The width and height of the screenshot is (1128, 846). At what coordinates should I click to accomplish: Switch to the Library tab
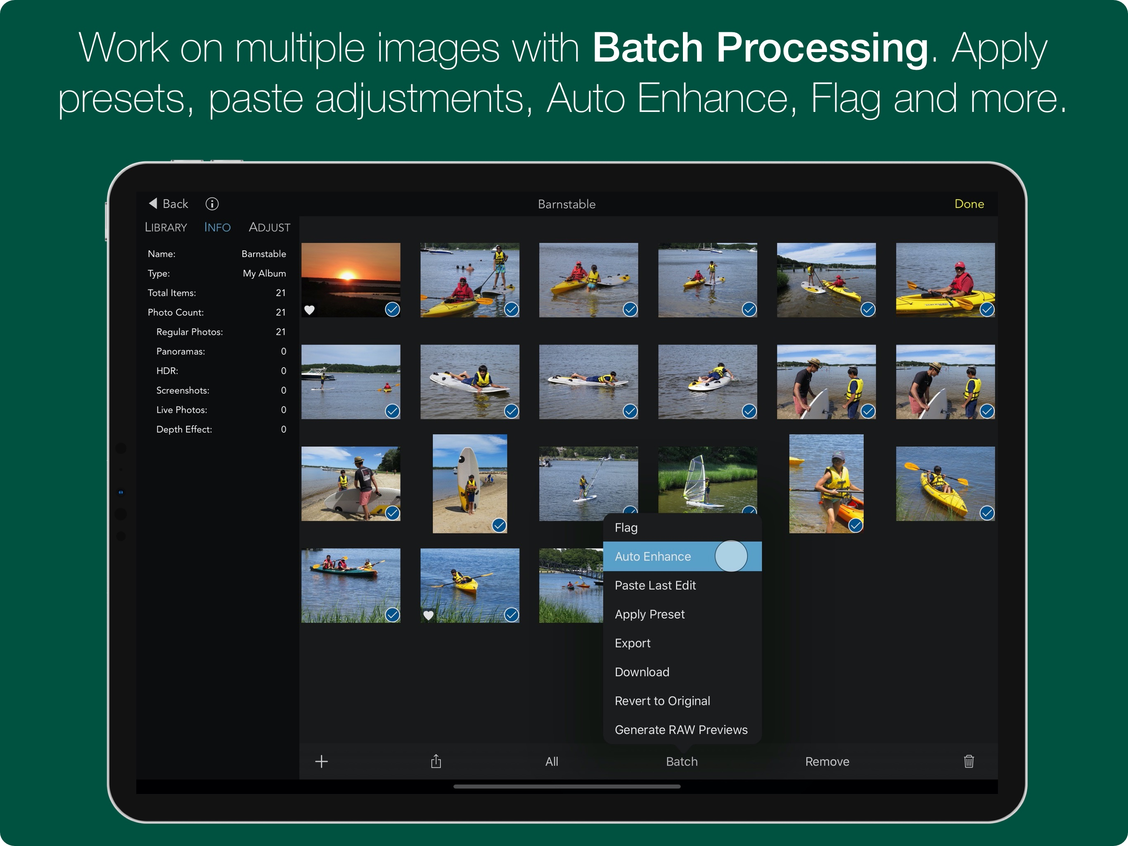[x=166, y=228]
